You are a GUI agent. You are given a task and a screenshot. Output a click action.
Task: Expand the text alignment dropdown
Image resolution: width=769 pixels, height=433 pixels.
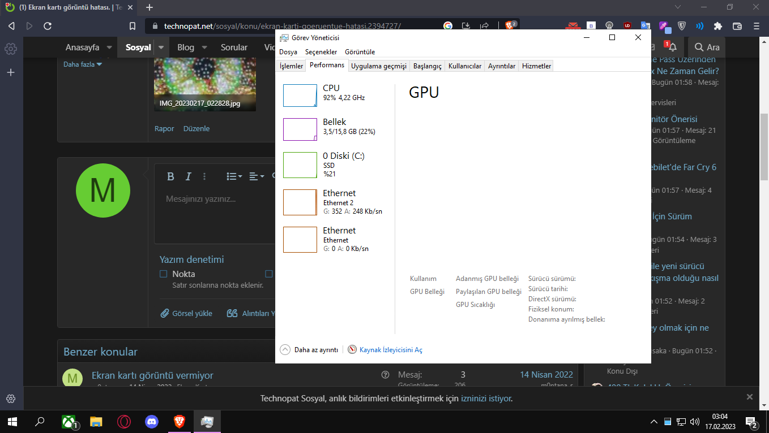257,176
